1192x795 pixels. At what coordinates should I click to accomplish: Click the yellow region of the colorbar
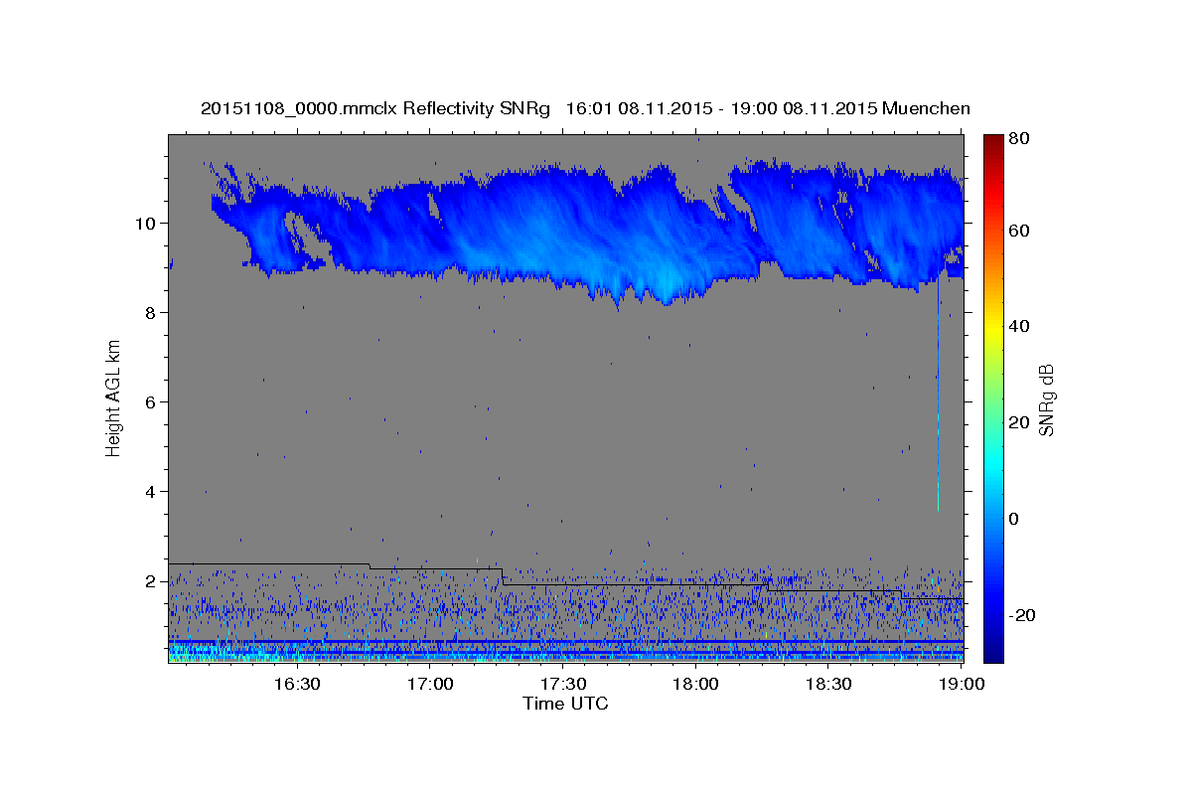point(993,326)
